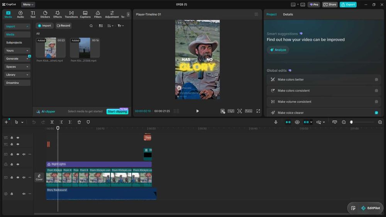Delete selected clip with trash icon
Image resolution: width=386 pixels, height=217 pixels.
[79, 122]
